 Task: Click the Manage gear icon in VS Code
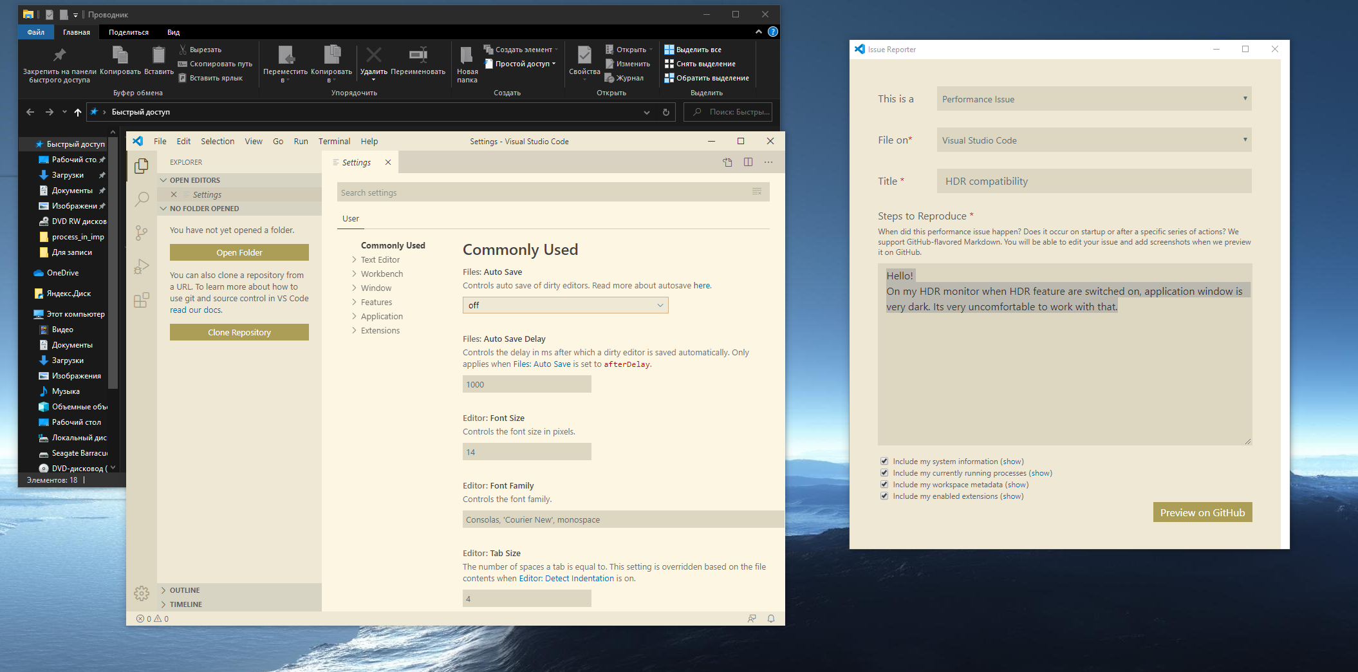tap(142, 593)
